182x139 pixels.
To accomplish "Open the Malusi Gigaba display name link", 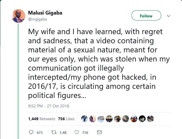I will tap(45, 13).
